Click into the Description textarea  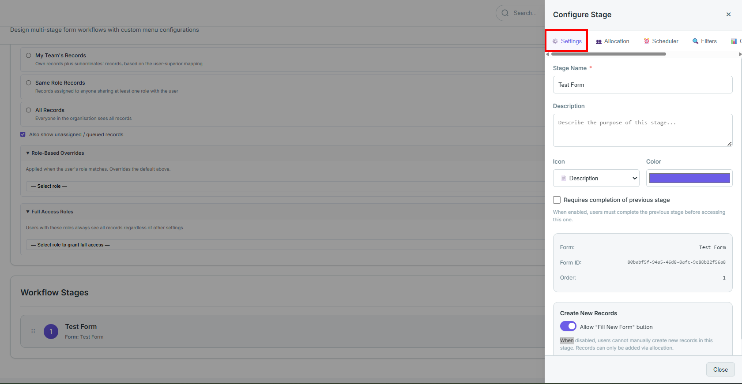(x=643, y=130)
